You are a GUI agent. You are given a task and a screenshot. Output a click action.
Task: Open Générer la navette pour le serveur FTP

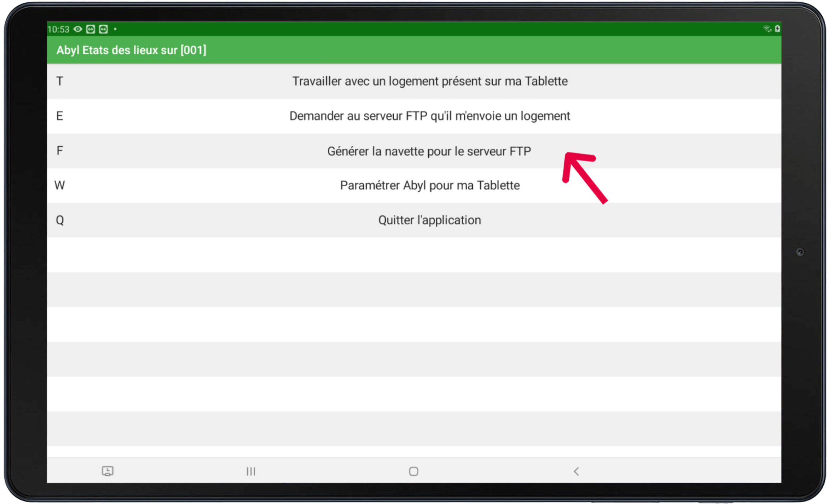[429, 151]
